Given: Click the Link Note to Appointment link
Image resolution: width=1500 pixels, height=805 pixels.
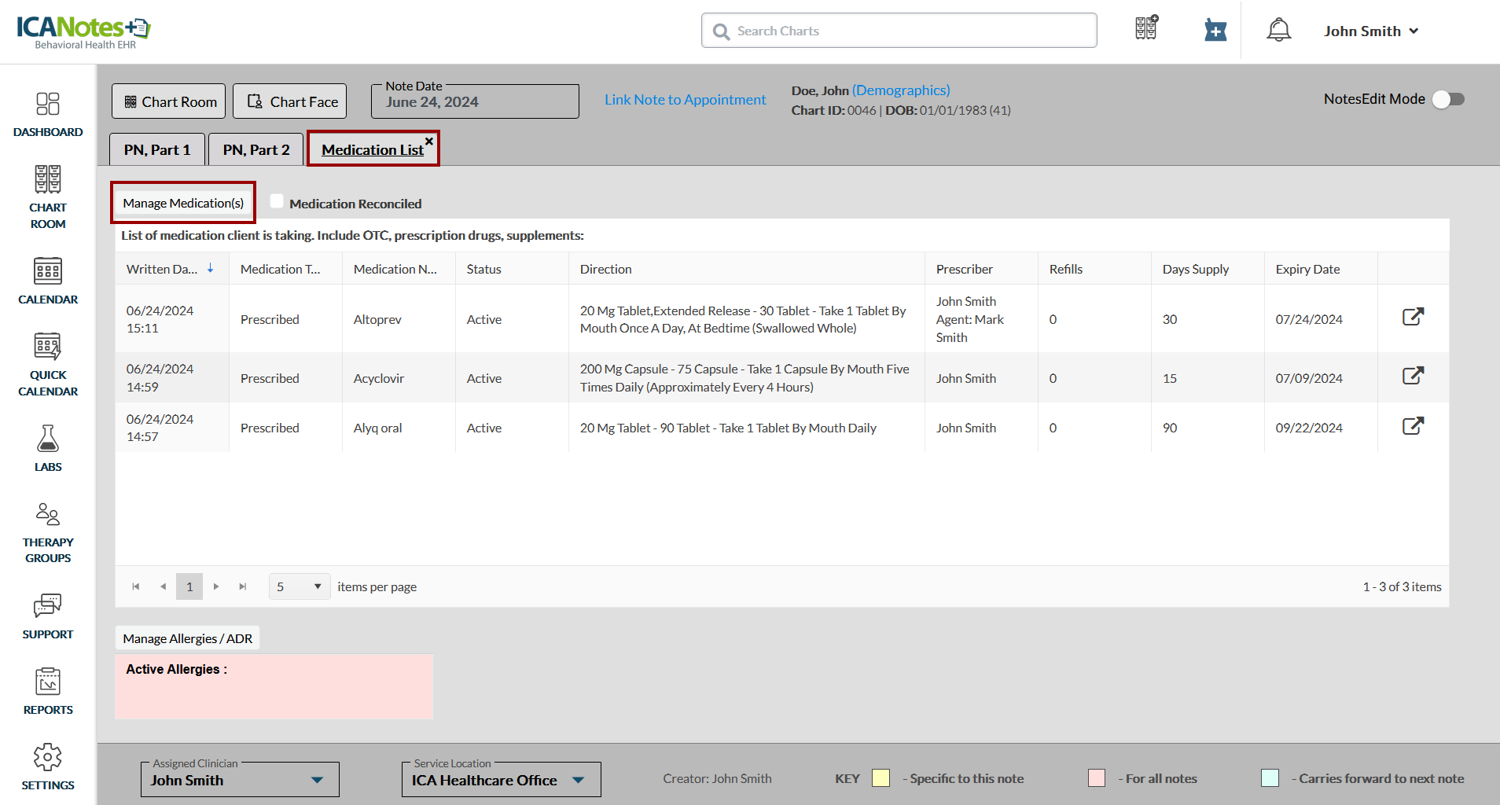Looking at the screenshot, I should pyautogui.click(x=685, y=100).
